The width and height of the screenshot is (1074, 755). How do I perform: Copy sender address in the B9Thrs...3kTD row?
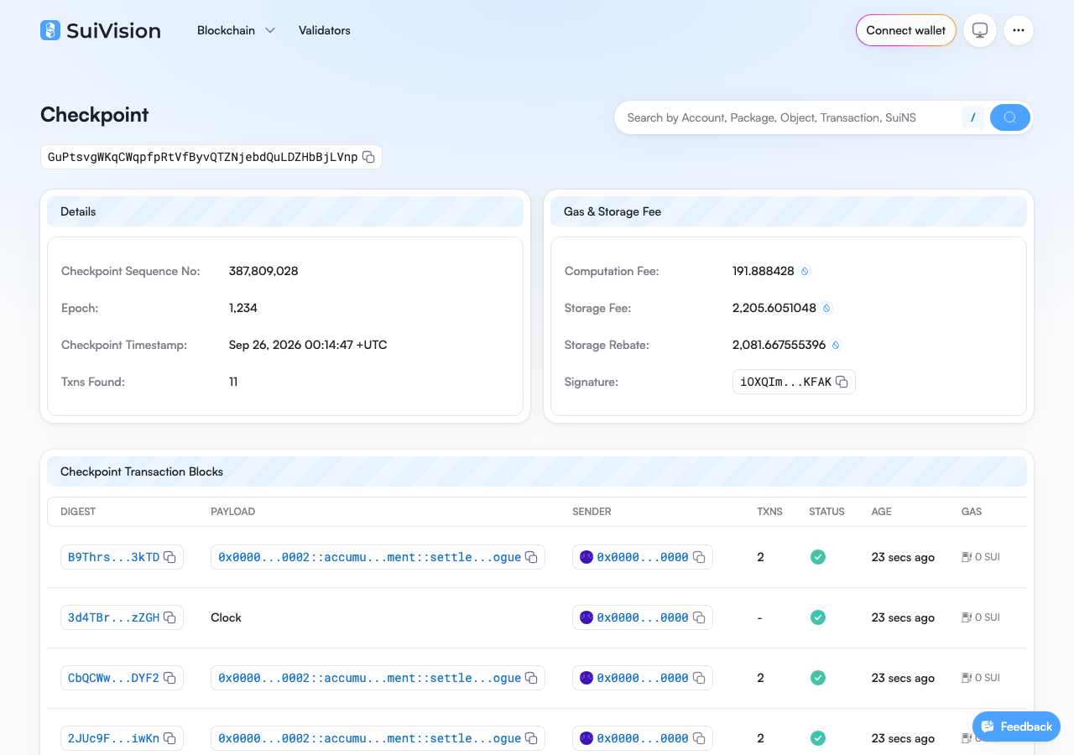point(699,557)
